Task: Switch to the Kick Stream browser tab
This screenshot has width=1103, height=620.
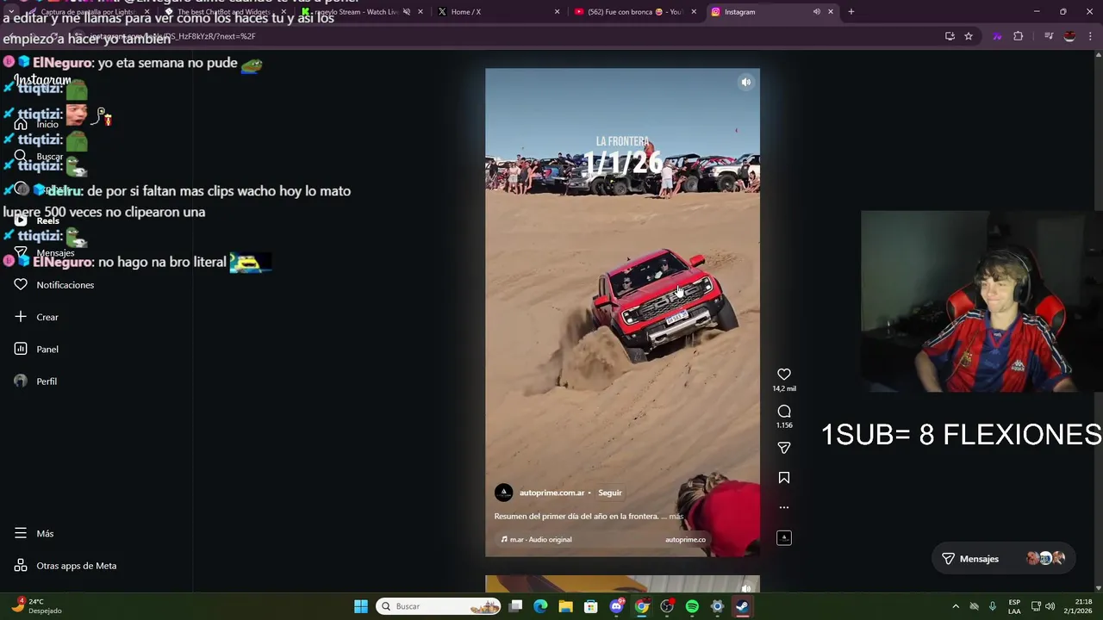Action: [360, 12]
